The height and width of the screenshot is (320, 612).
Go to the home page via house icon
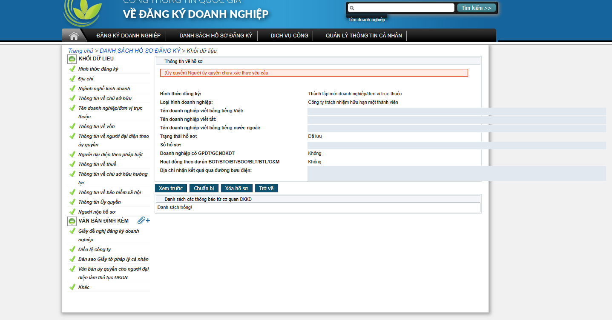click(74, 36)
